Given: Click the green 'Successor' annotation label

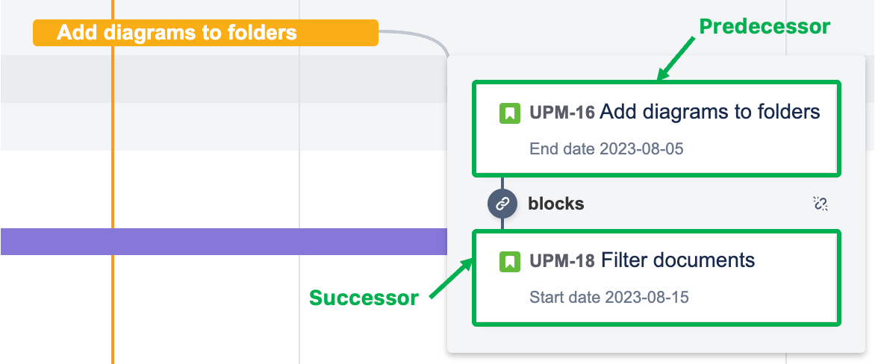Looking at the screenshot, I should (364, 298).
